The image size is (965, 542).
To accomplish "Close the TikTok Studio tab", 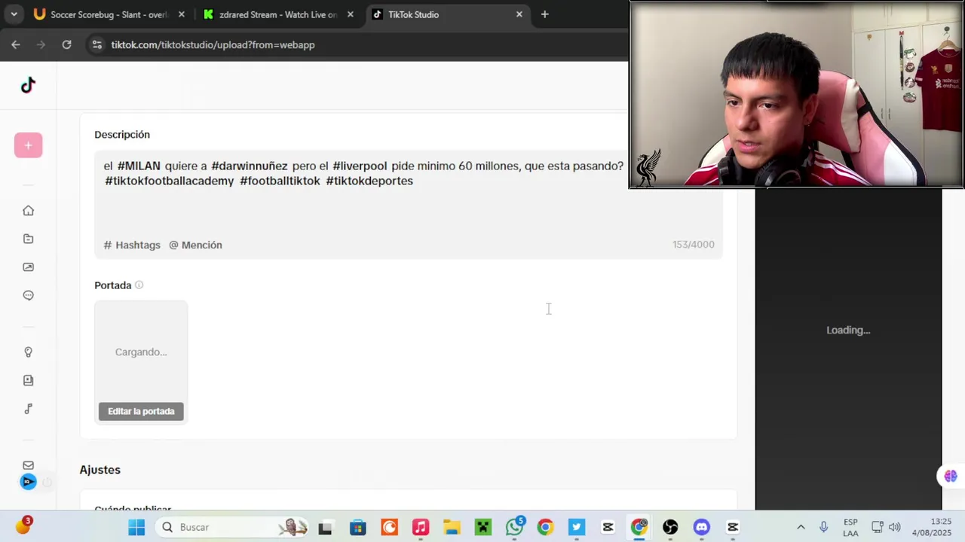I will point(519,14).
